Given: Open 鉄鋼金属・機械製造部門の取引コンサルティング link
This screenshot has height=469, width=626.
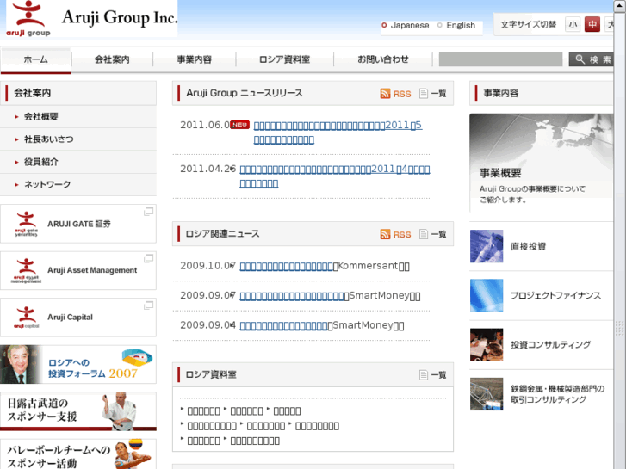Looking at the screenshot, I should pyautogui.click(x=558, y=394).
